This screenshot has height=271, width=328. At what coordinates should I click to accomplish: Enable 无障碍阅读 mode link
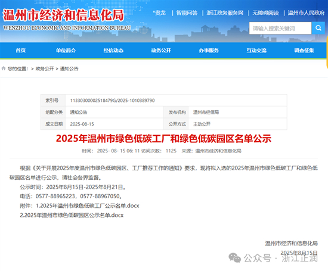(x=265, y=13)
